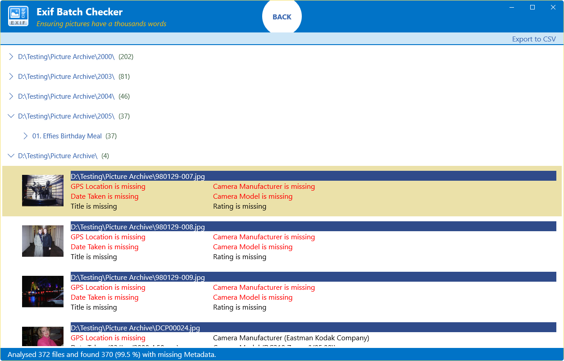This screenshot has height=361, width=564.
Task: Select the 980129-007.jpg statue thumbnail
Action: (x=43, y=191)
